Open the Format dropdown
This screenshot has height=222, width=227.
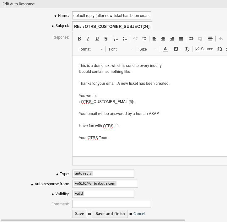pos(90,49)
